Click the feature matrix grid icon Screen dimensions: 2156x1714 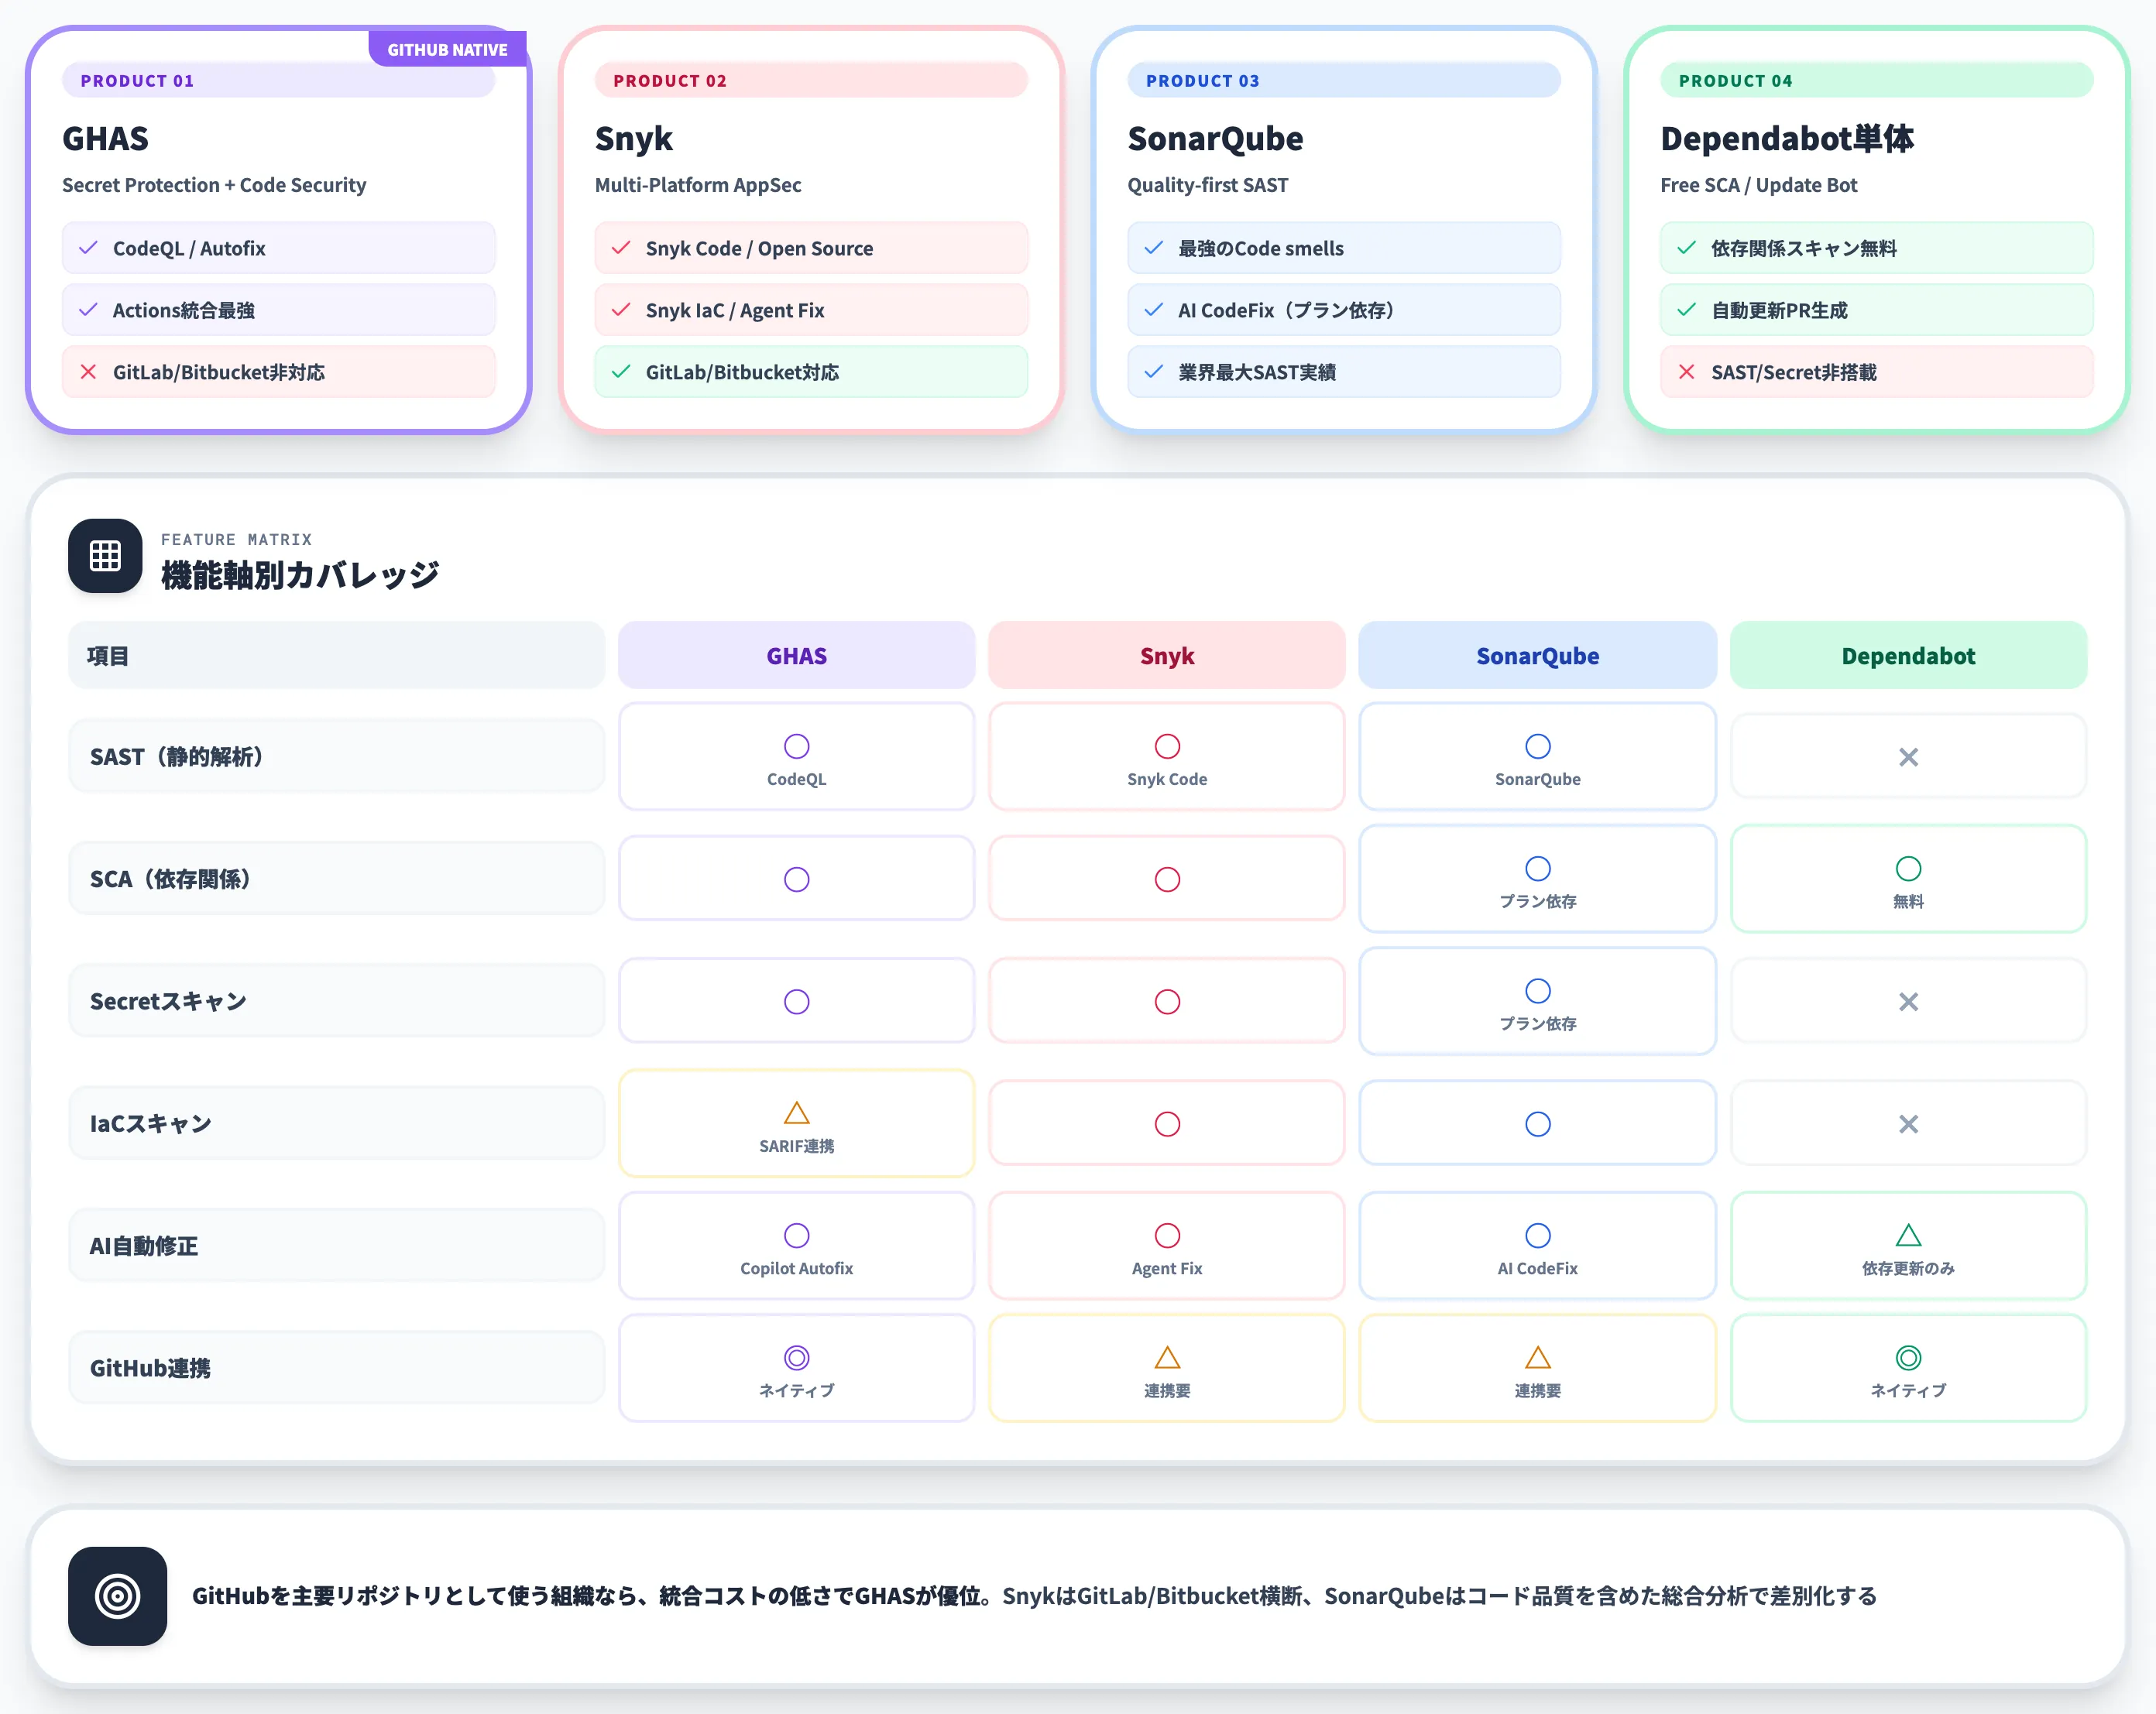(105, 556)
